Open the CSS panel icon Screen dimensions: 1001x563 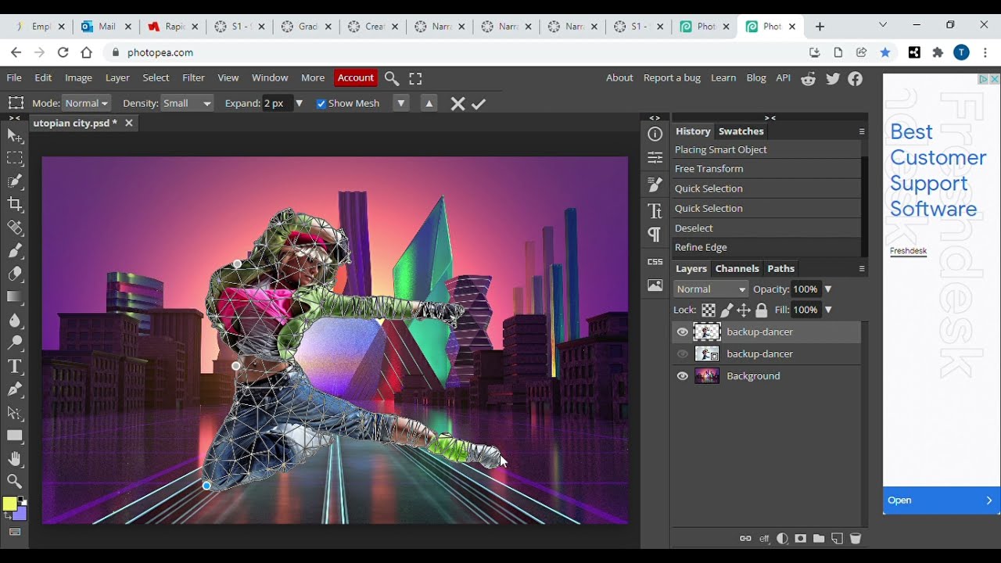pos(655,261)
